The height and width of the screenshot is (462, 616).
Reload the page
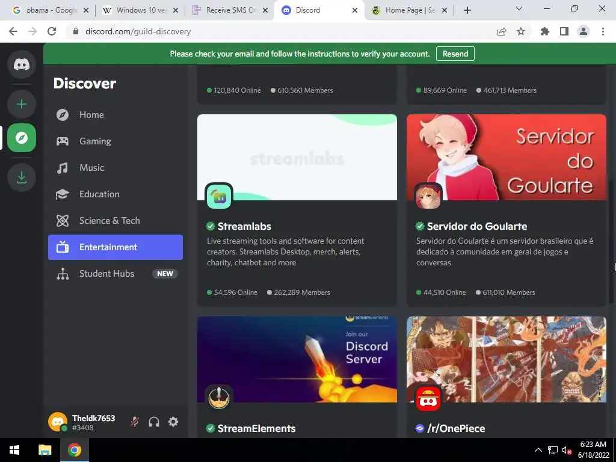pos(52,31)
